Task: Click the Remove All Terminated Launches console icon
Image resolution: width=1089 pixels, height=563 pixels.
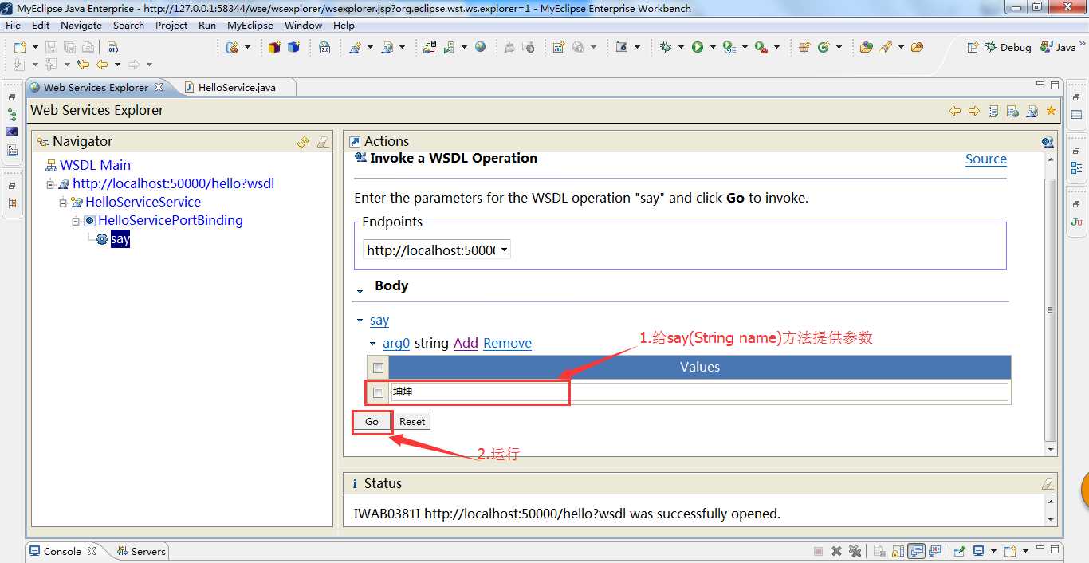Action: point(855,551)
